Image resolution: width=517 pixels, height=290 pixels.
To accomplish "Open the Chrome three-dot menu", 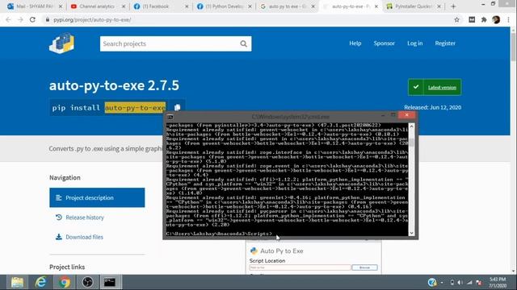I will (x=508, y=19).
